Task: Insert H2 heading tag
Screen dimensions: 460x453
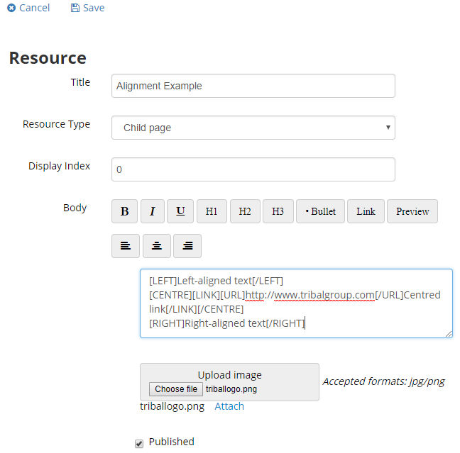Action: pyautogui.click(x=245, y=211)
